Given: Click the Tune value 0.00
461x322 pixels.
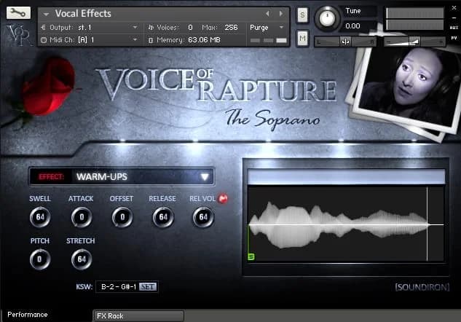Looking at the screenshot, I should tap(352, 26).
